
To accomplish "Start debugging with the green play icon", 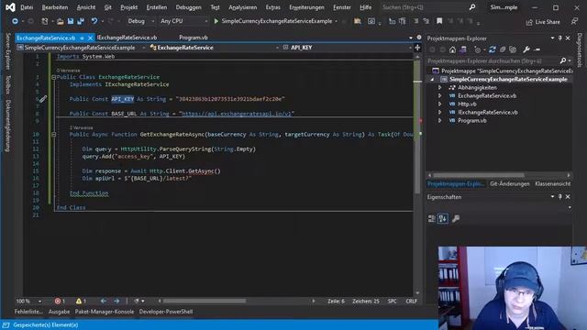I will [216, 21].
